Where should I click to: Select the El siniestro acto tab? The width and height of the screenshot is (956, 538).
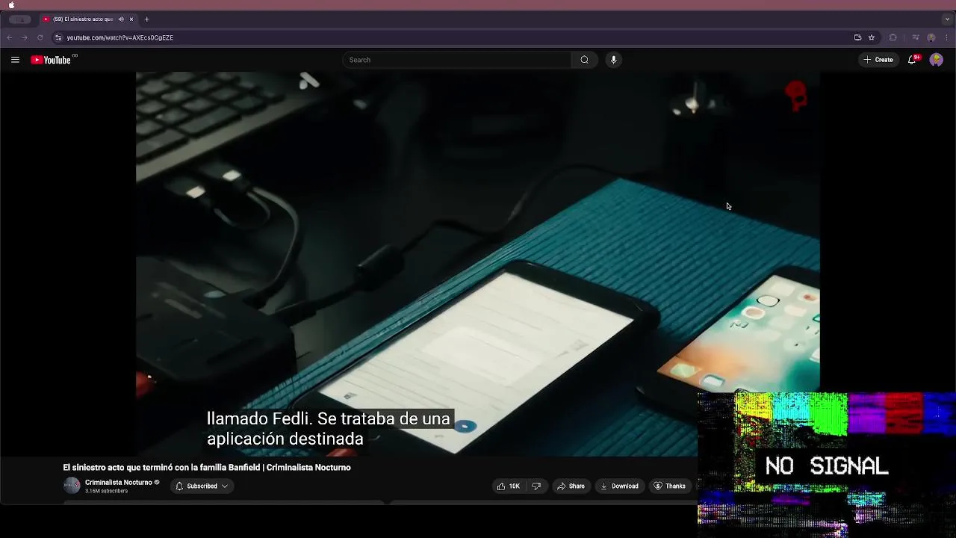tap(87, 19)
